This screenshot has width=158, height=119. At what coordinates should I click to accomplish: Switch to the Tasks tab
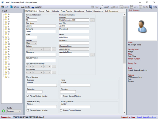click(x=48, y=11)
